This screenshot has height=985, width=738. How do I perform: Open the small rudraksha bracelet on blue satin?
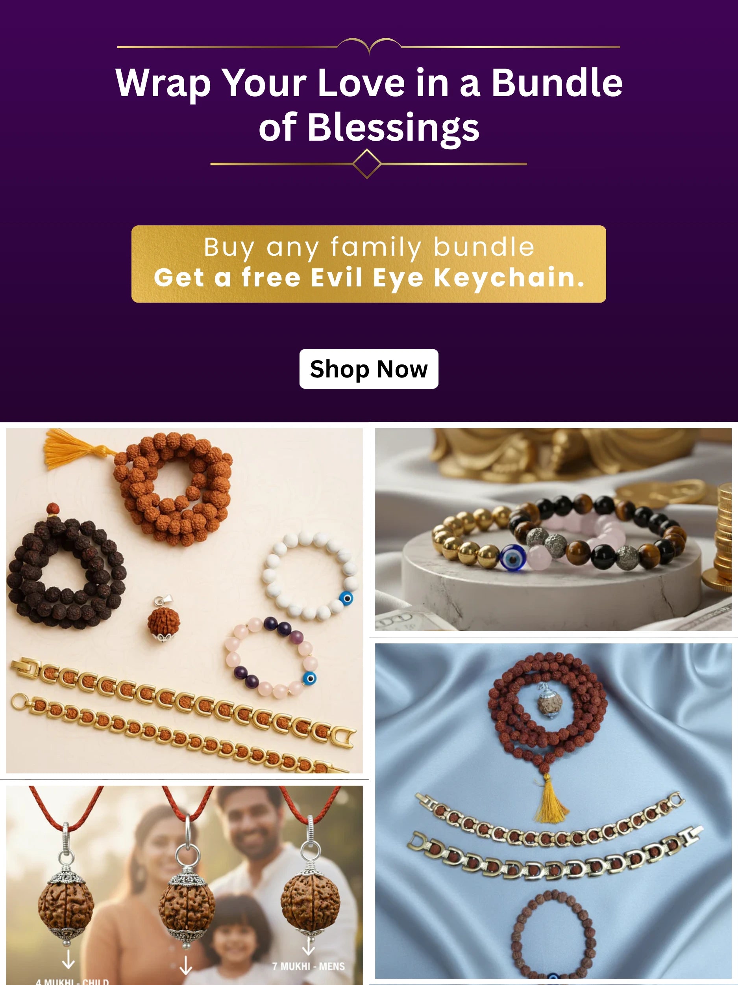tap(553, 936)
